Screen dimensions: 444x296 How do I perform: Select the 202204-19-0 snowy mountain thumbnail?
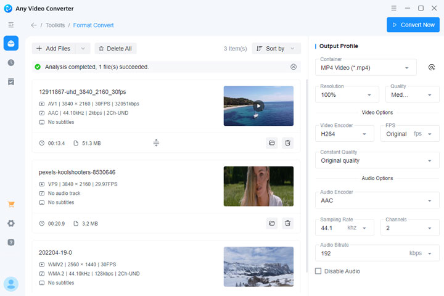[x=258, y=266]
